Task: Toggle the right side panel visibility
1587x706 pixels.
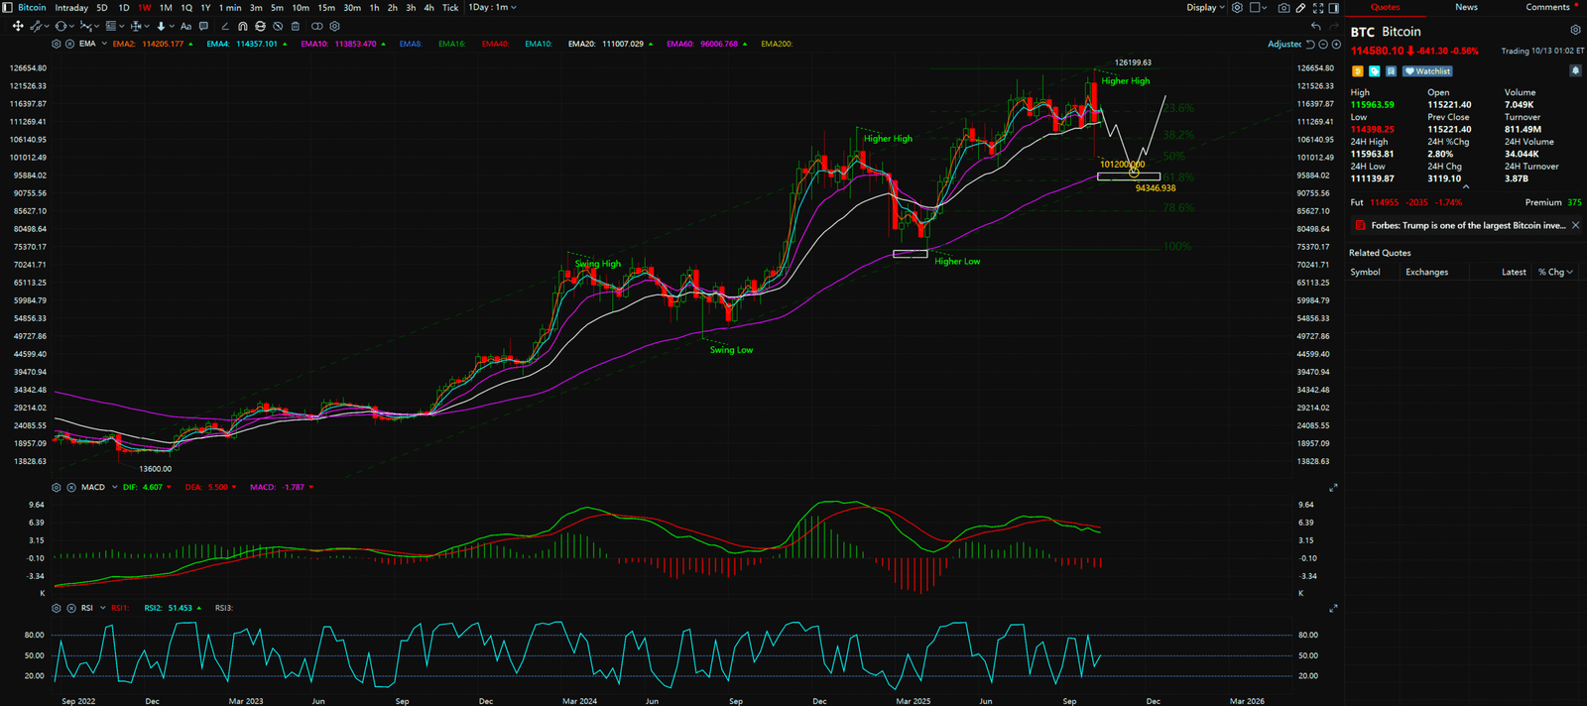Action: (1334, 8)
